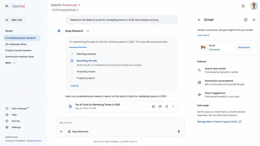Screen dimensions: 260x146
Task: Open the 2.5 Pro (experimental) model selector
Action: (65, 10)
